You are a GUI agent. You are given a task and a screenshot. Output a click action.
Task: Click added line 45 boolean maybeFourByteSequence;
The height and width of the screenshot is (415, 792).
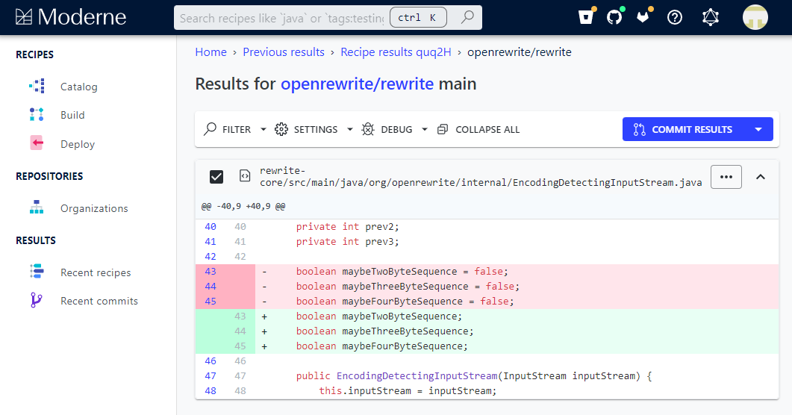(x=487, y=346)
